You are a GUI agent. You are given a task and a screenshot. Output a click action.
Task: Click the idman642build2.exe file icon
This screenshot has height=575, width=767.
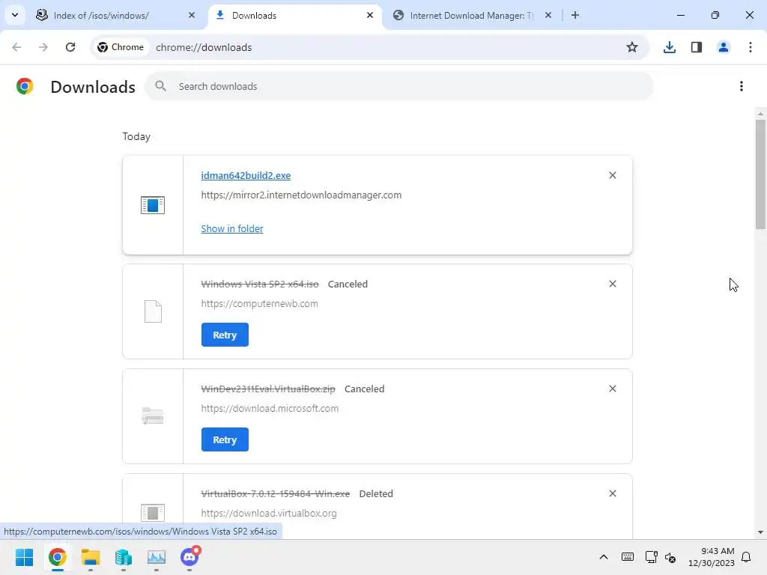tap(153, 205)
